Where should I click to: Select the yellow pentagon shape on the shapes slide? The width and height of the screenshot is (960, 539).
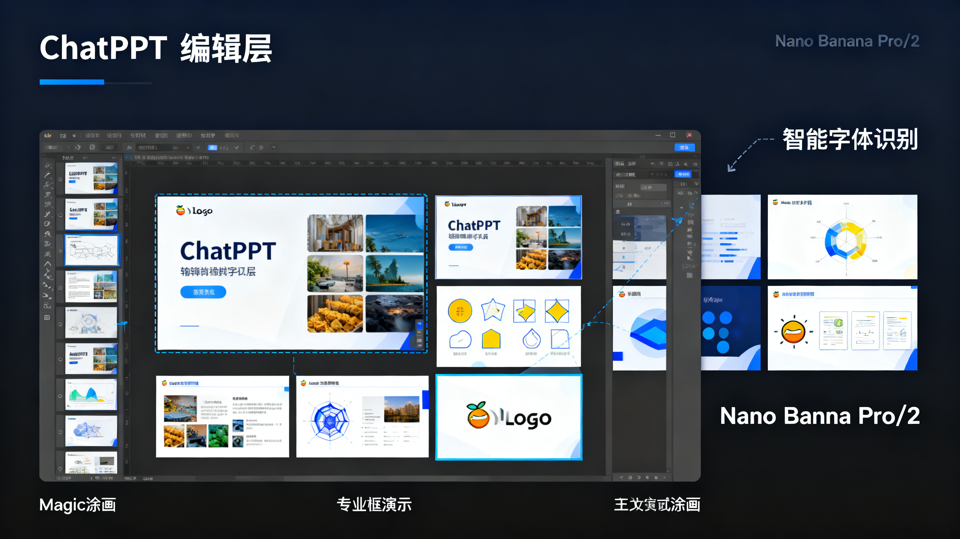tap(491, 339)
